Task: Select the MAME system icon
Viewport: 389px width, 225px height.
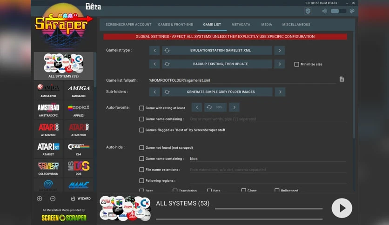Action: pyautogui.click(x=79, y=185)
